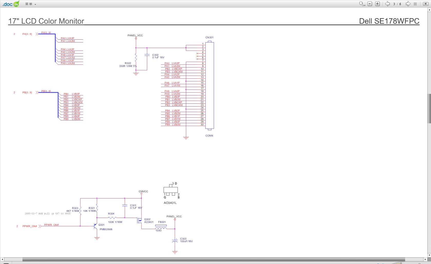This screenshot has width=431, height=264.
Task: Select the R304 resistor label
Action: [111, 214]
